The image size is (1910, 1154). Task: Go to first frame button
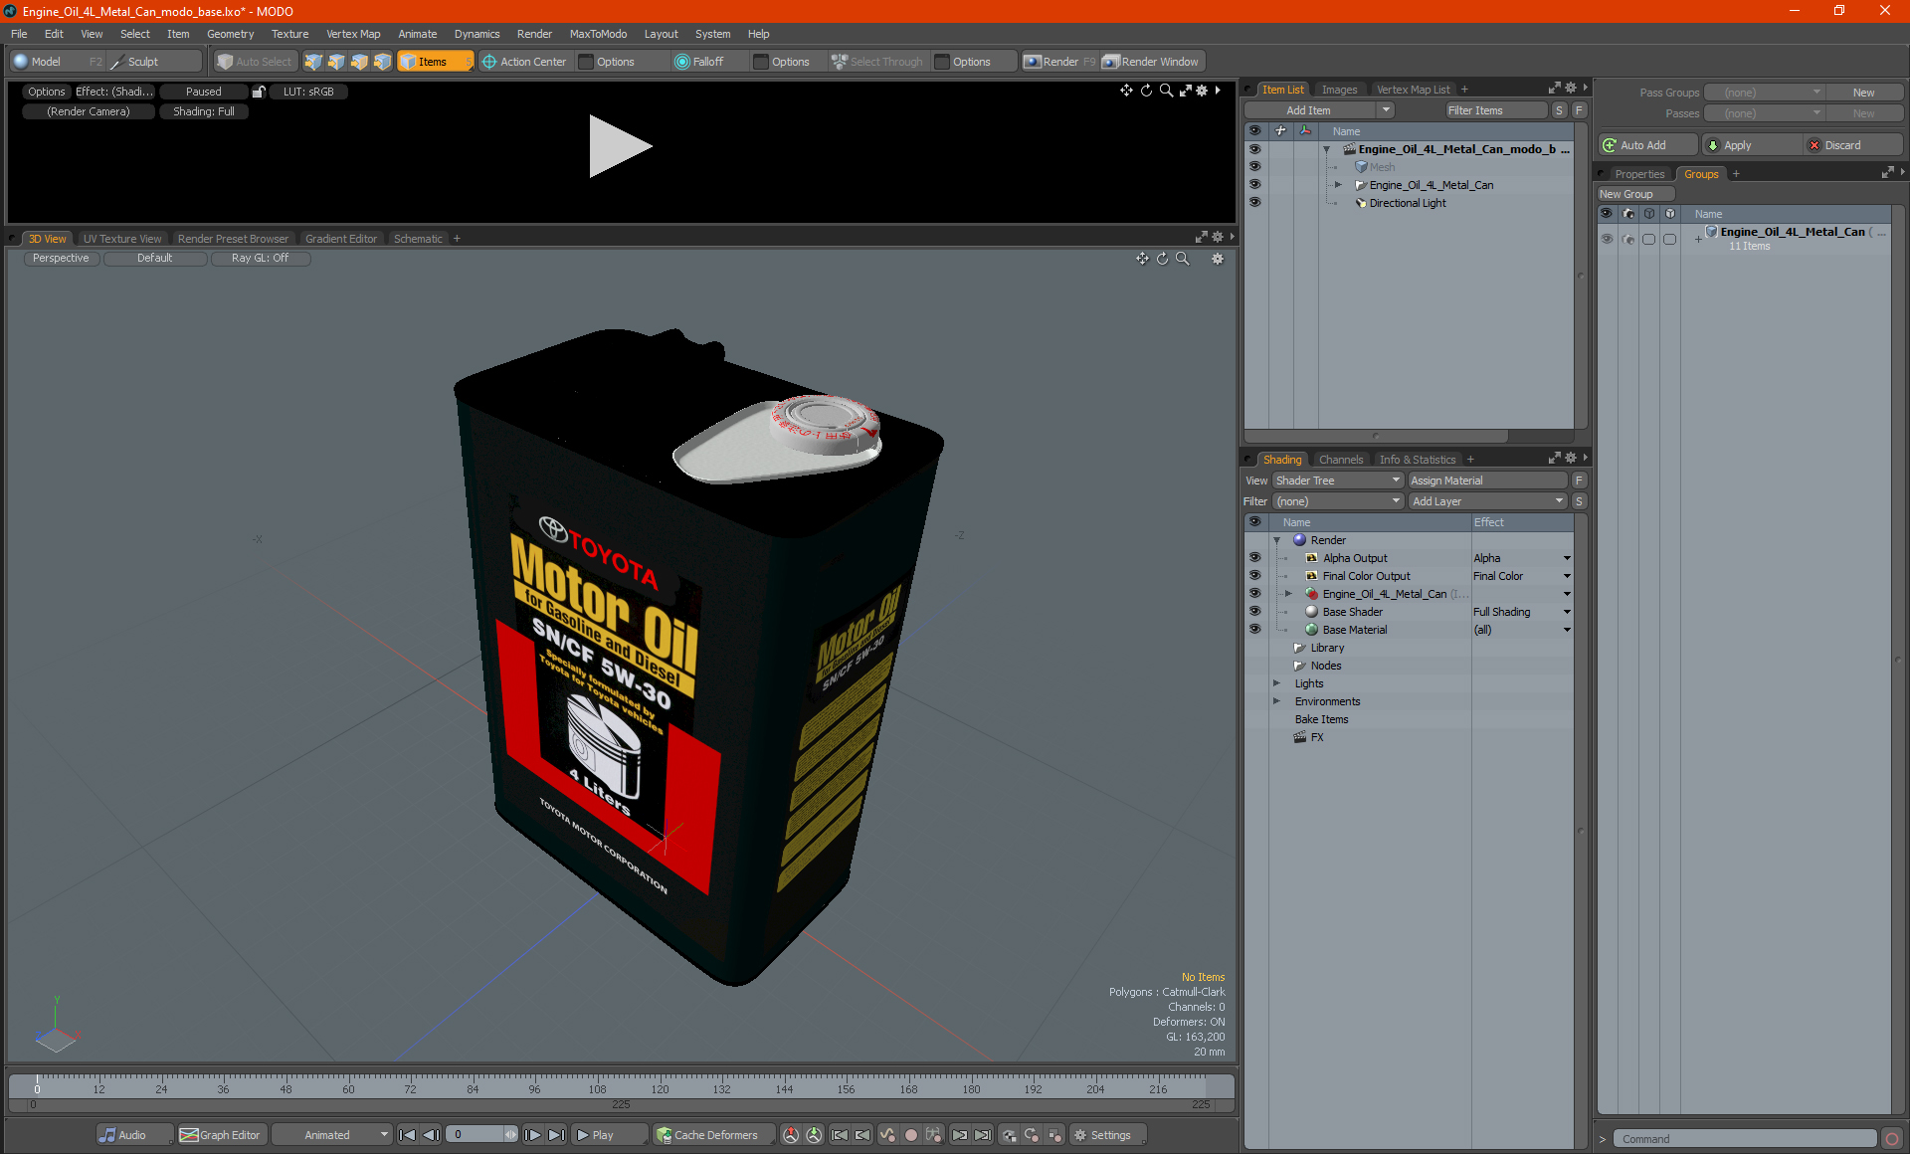(407, 1135)
